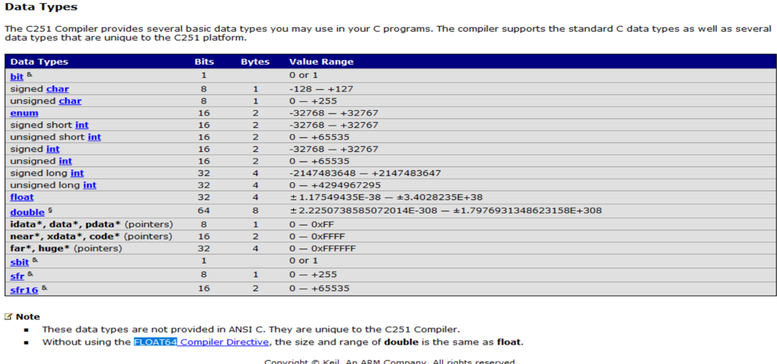The width and height of the screenshot is (777, 364).
Task: Open int link in signed int row
Action: (x=53, y=149)
